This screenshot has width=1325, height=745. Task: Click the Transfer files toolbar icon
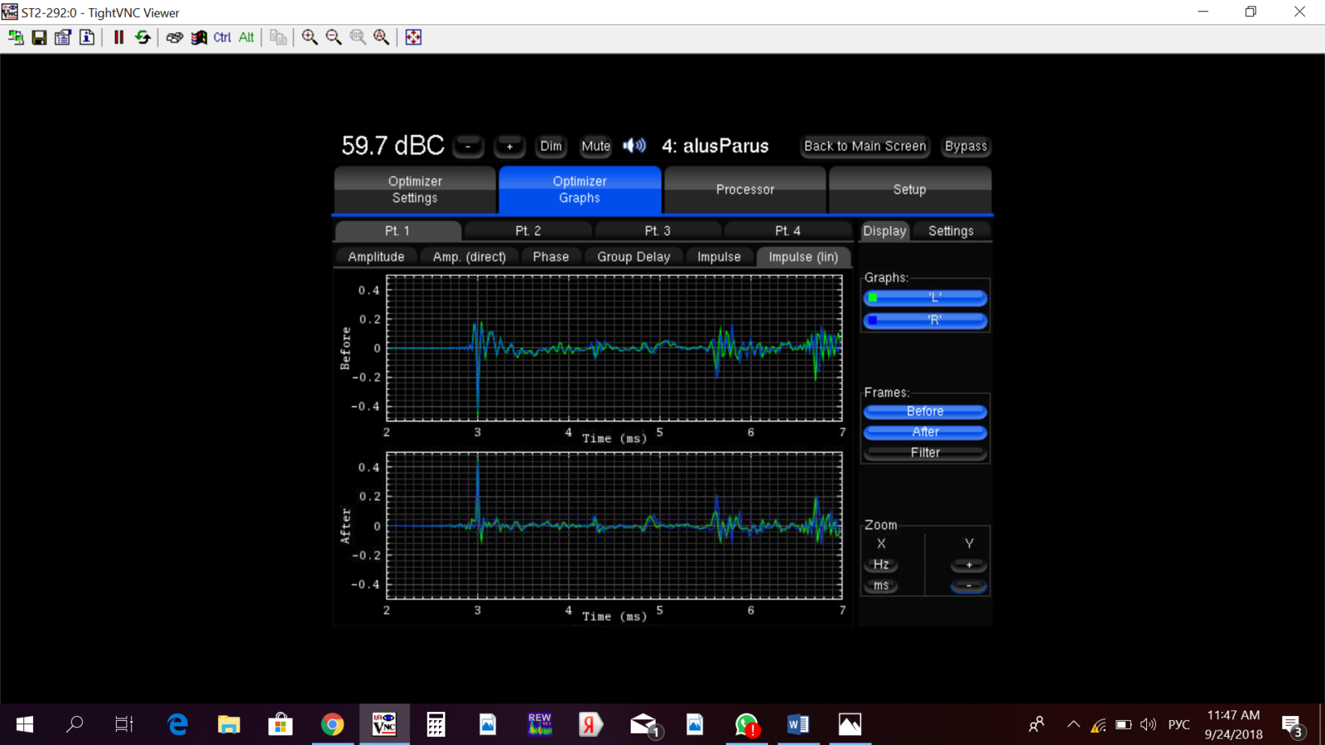(278, 37)
